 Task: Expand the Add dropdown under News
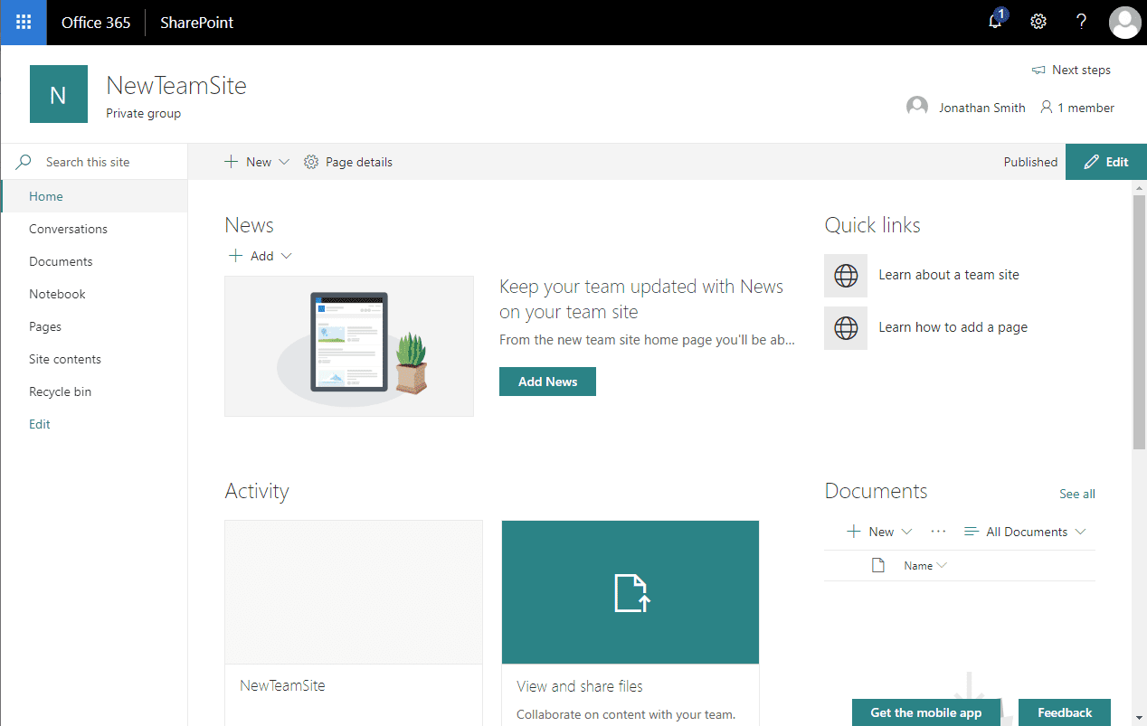tap(287, 256)
